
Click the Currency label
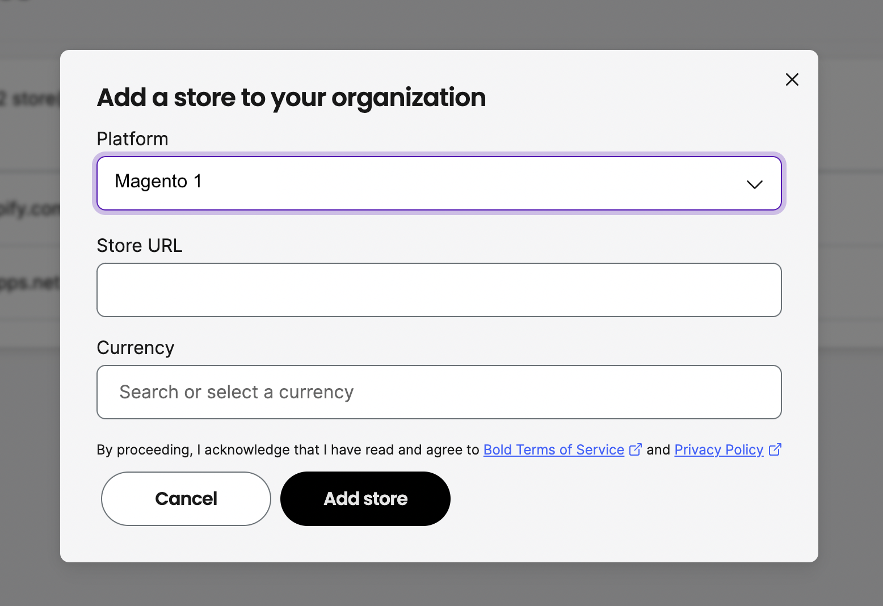coord(135,347)
